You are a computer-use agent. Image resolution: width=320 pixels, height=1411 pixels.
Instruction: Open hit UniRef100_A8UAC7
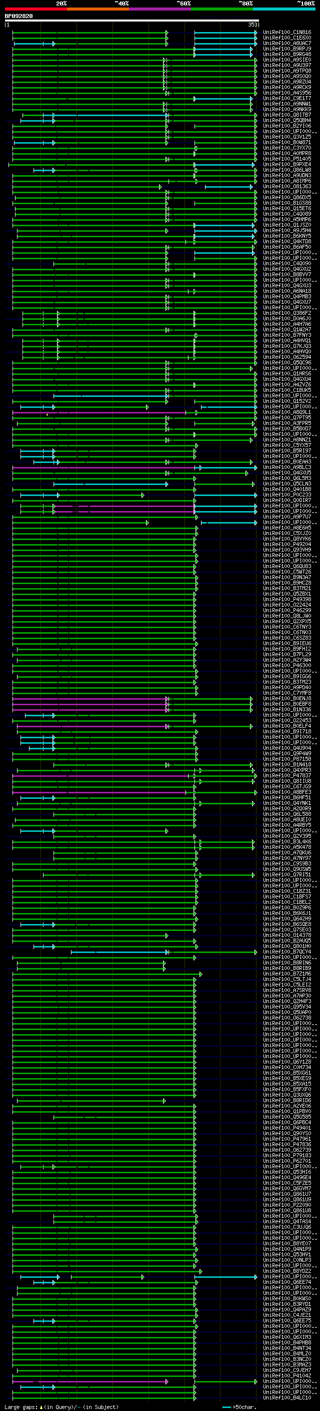[x=287, y=43]
